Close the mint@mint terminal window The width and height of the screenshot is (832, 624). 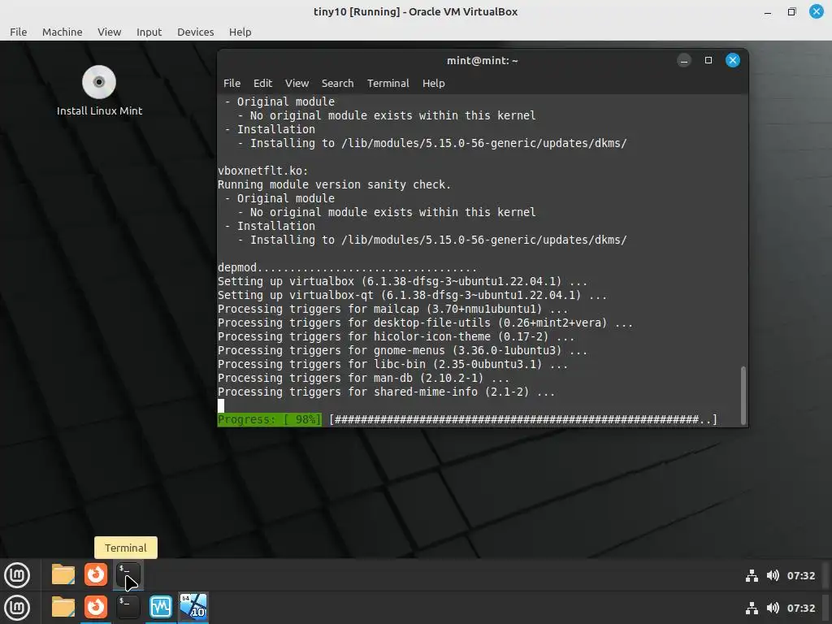click(x=733, y=60)
